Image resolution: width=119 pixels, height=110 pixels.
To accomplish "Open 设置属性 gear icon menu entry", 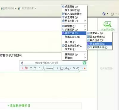I will [70, 7].
